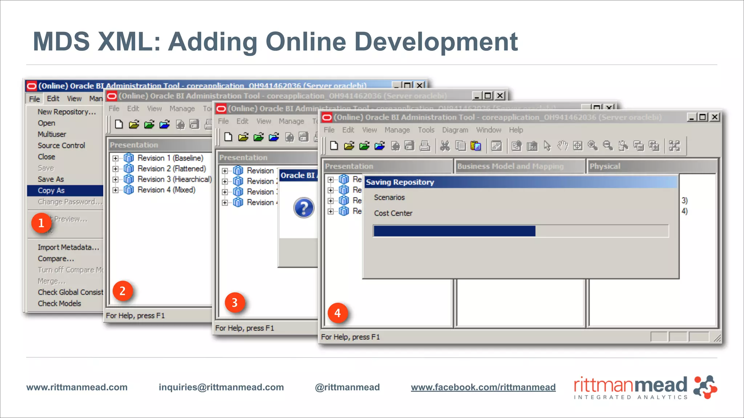Expand Revision 2 (Flattened) tree node
Image resolution: width=744 pixels, height=418 pixels.
[116, 169]
